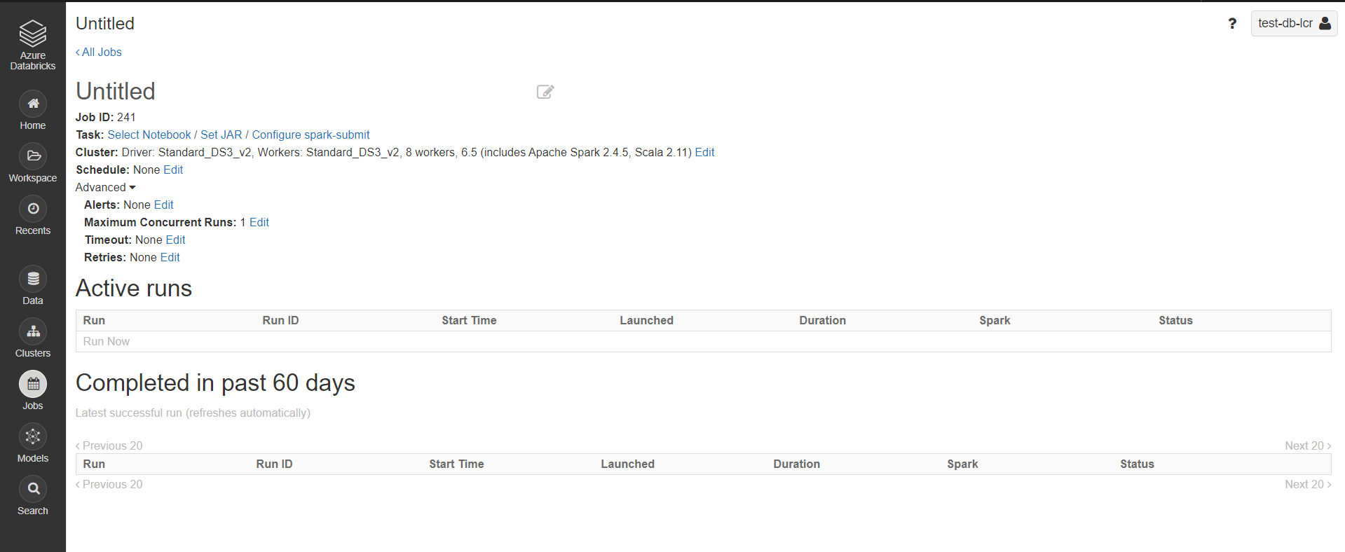1345x552 pixels.
Task: Click Previous 20 below completed runs table
Action: point(109,484)
